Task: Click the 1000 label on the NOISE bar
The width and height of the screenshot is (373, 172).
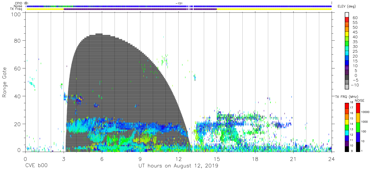Action: (x=364, y=122)
